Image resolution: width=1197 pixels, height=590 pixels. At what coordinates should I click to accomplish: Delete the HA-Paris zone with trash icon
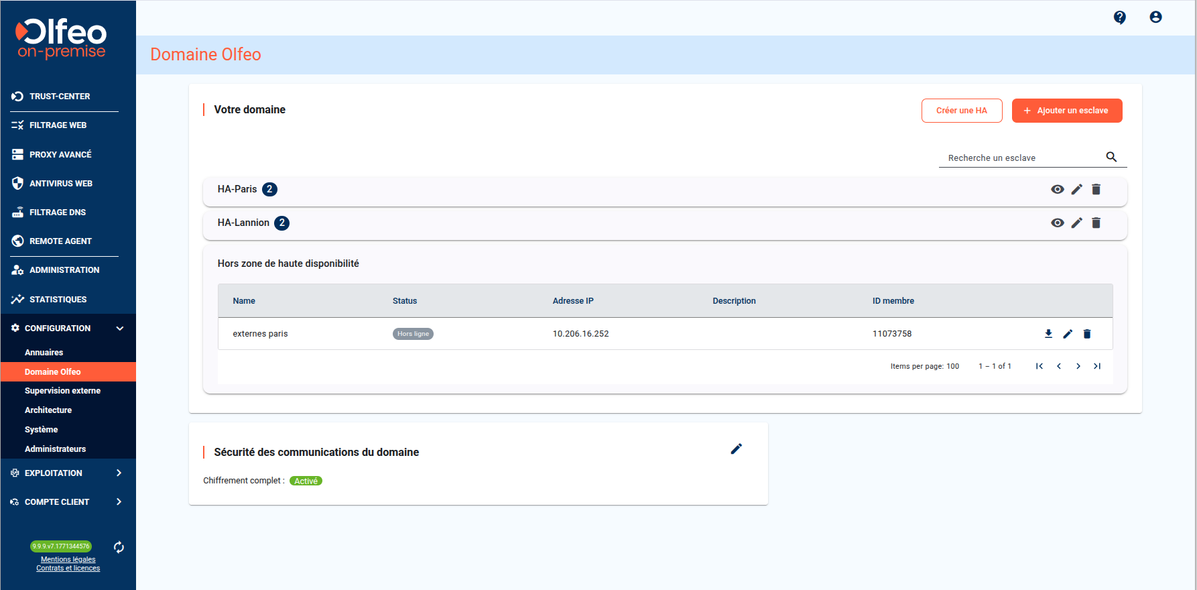point(1096,190)
